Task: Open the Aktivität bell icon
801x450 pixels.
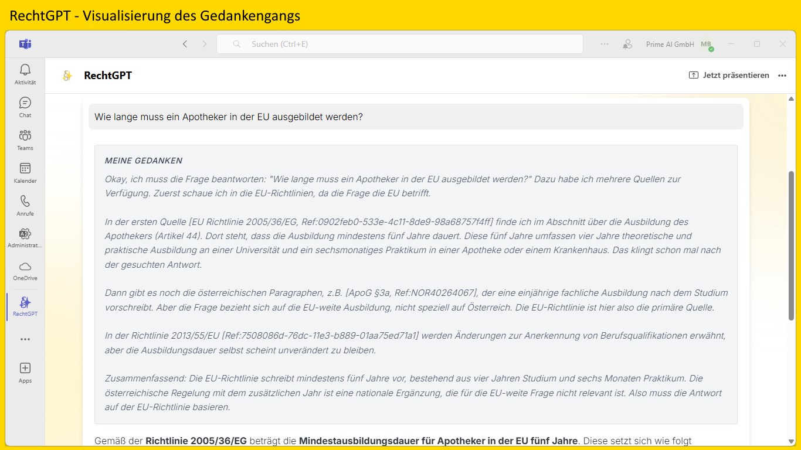Action: click(25, 70)
